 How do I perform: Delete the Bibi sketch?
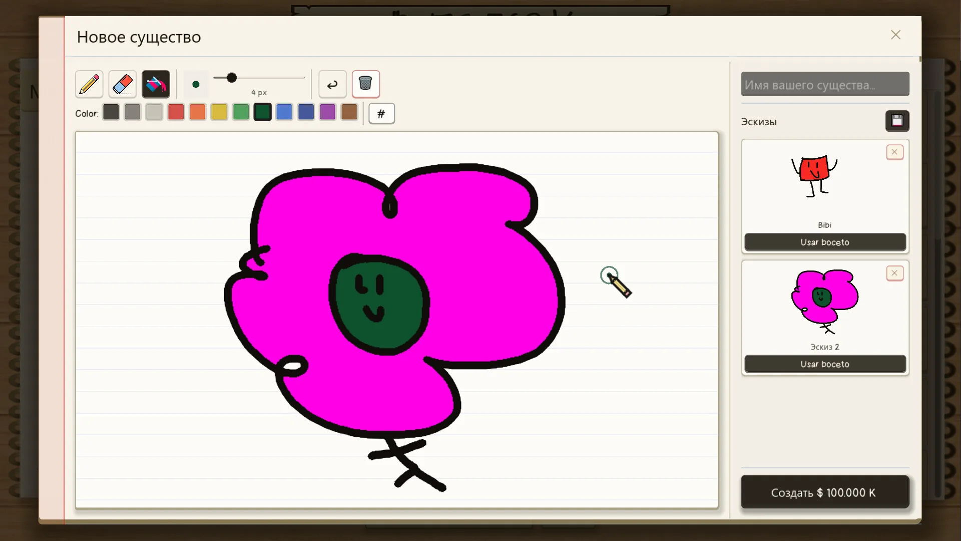tap(894, 152)
